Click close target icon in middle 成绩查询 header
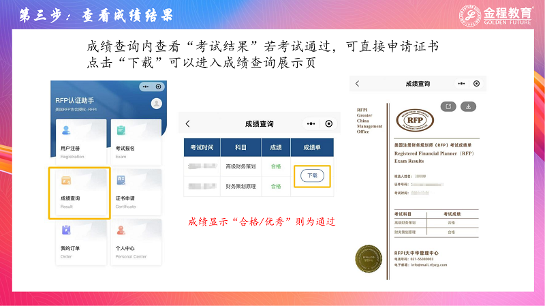545x306 pixels. coord(329,124)
